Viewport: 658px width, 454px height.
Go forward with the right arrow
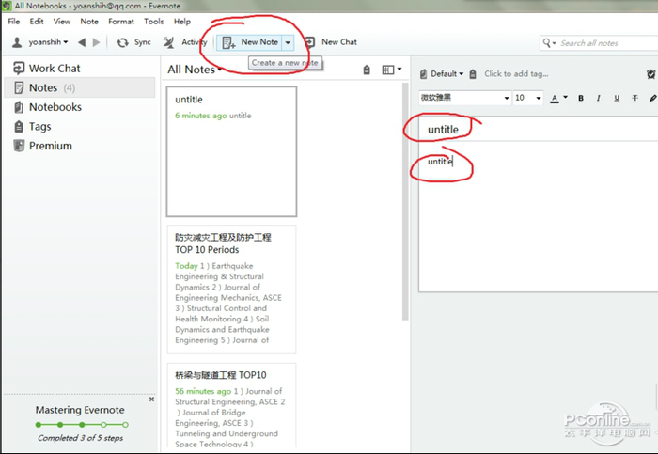tap(96, 42)
